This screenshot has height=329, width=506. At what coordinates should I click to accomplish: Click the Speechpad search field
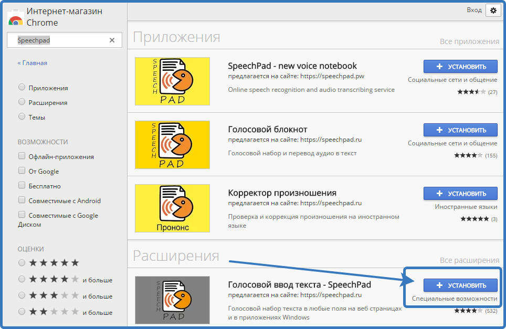click(x=60, y=40)
